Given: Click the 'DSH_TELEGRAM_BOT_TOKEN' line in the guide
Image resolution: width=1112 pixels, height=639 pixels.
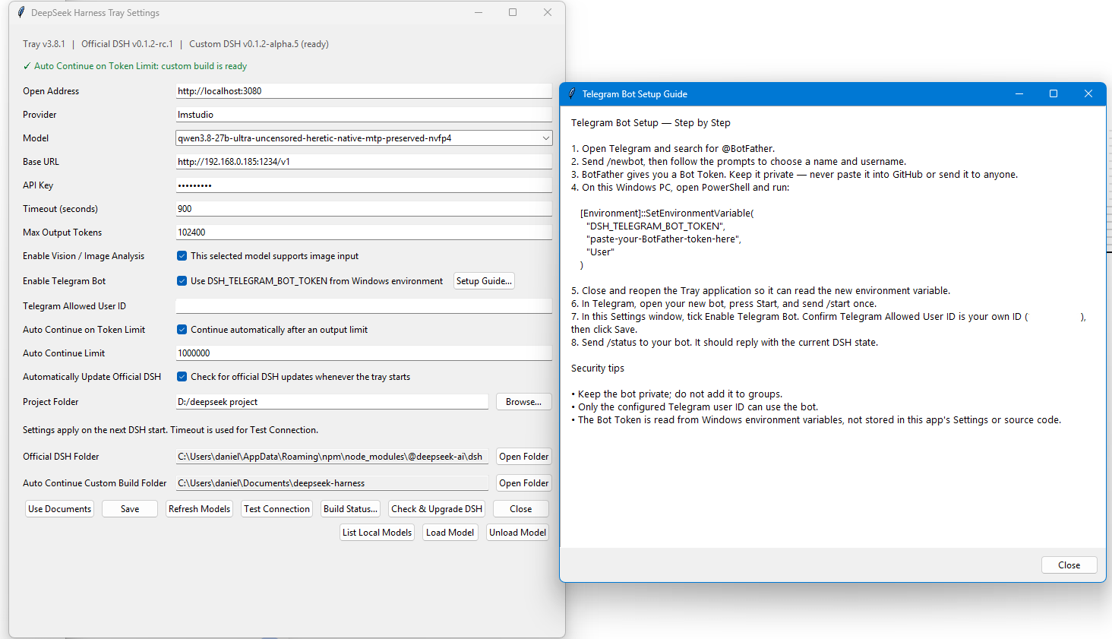Looking at the screenshot, I should point(656,226).
